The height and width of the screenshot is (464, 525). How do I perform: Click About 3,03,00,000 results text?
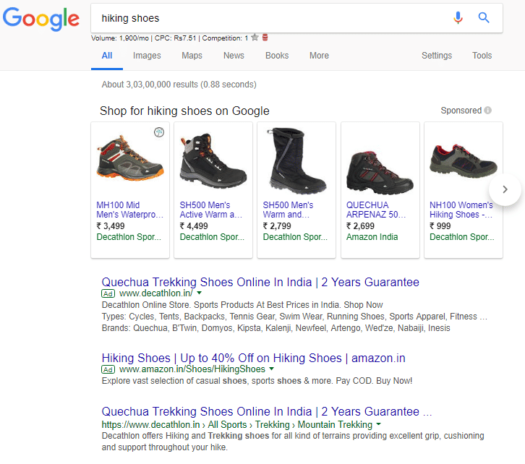(179, 85)
